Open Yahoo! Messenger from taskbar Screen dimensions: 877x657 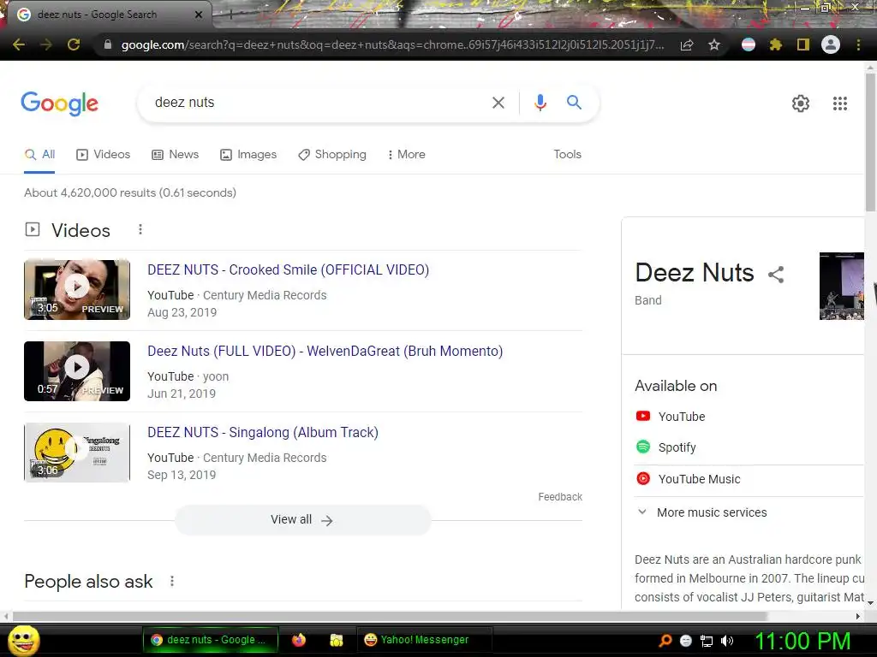425,640
